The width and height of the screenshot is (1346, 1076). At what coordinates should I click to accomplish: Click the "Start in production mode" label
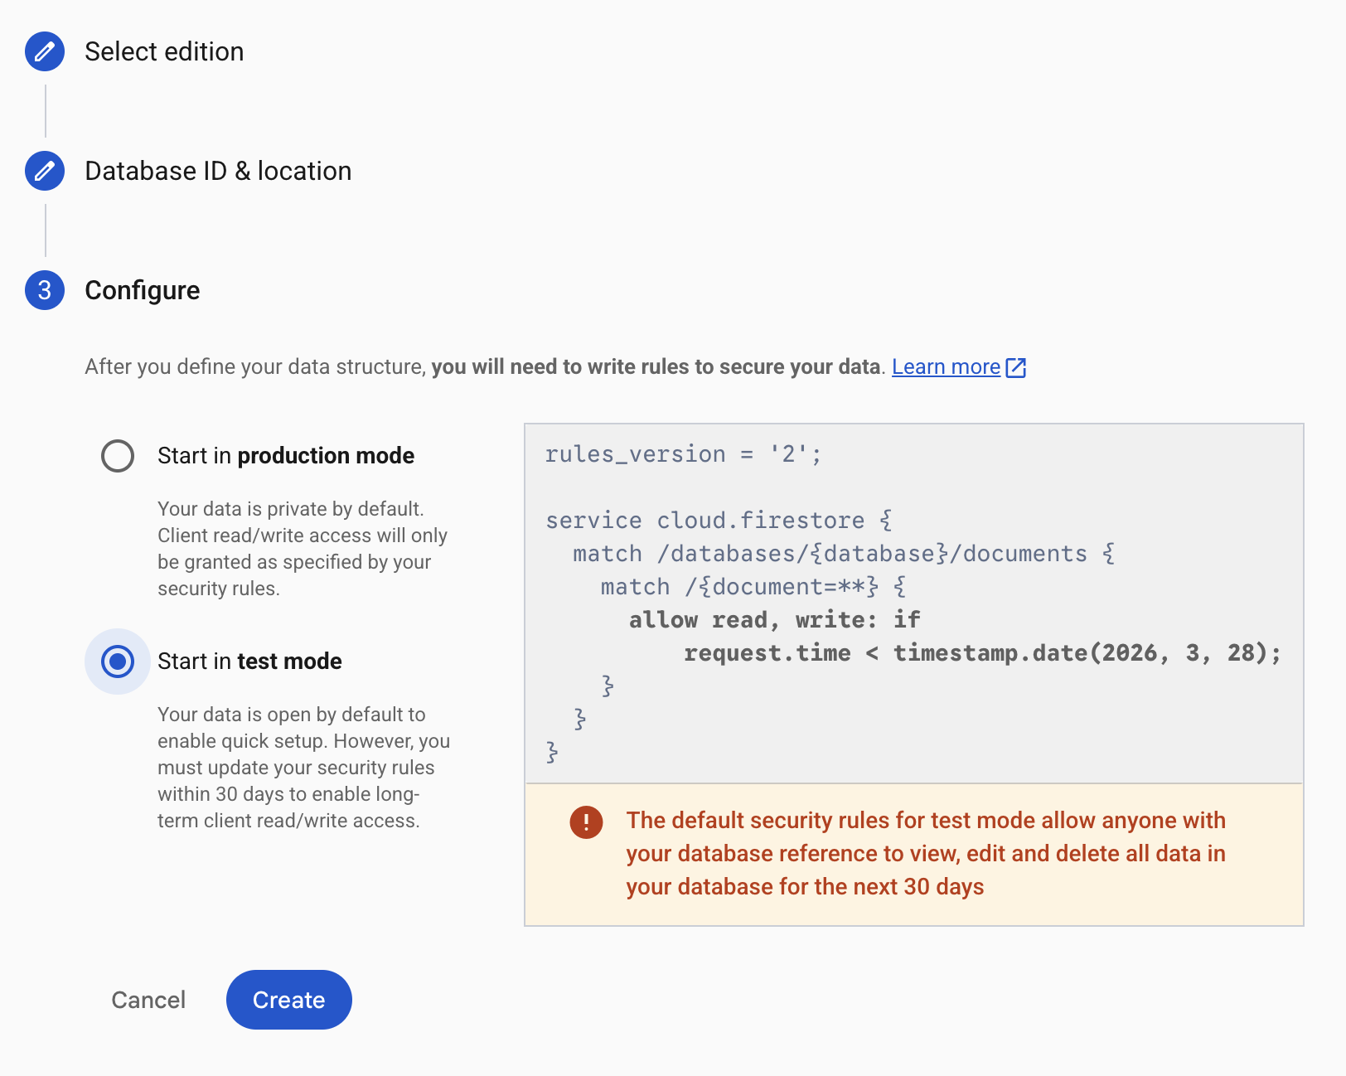(286, 456)
